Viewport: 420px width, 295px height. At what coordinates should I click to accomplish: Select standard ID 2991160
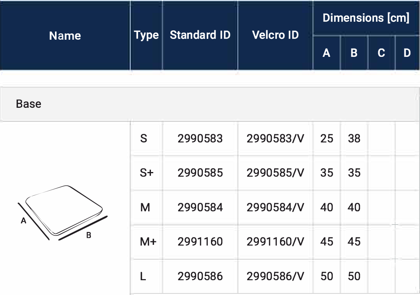[x=200, y=242]
